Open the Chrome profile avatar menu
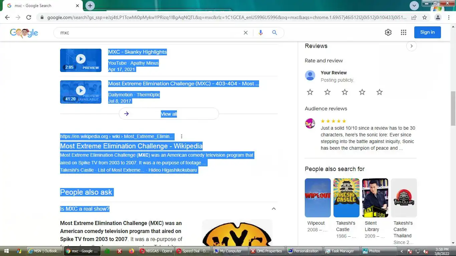The height and width of the screenshot is (256, 456). click(x=438, y=17)
